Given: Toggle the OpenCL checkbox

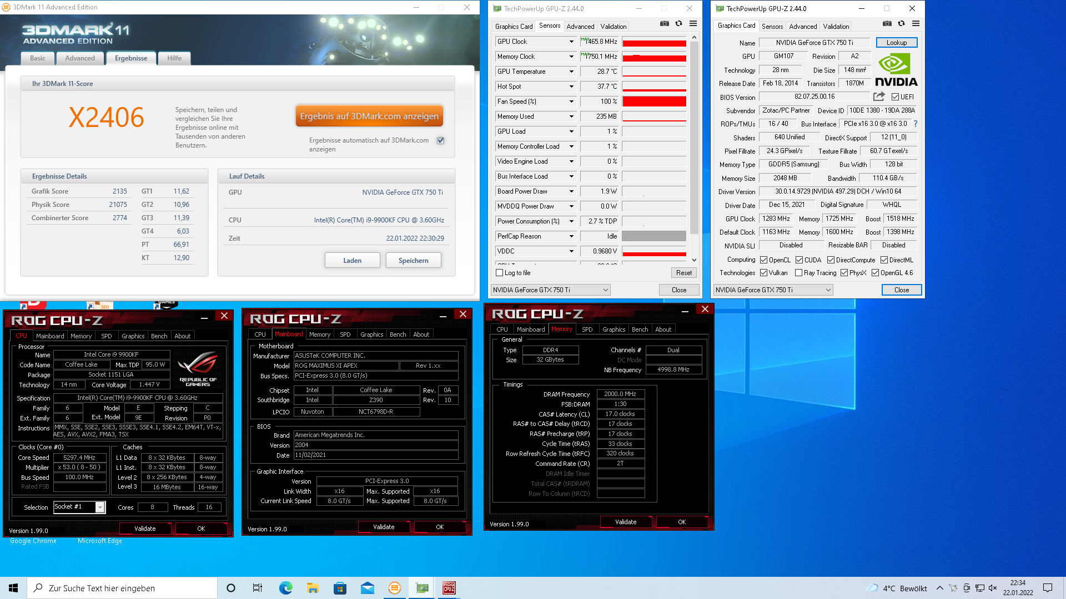Looking at the screenshot, I should [764, 260].
